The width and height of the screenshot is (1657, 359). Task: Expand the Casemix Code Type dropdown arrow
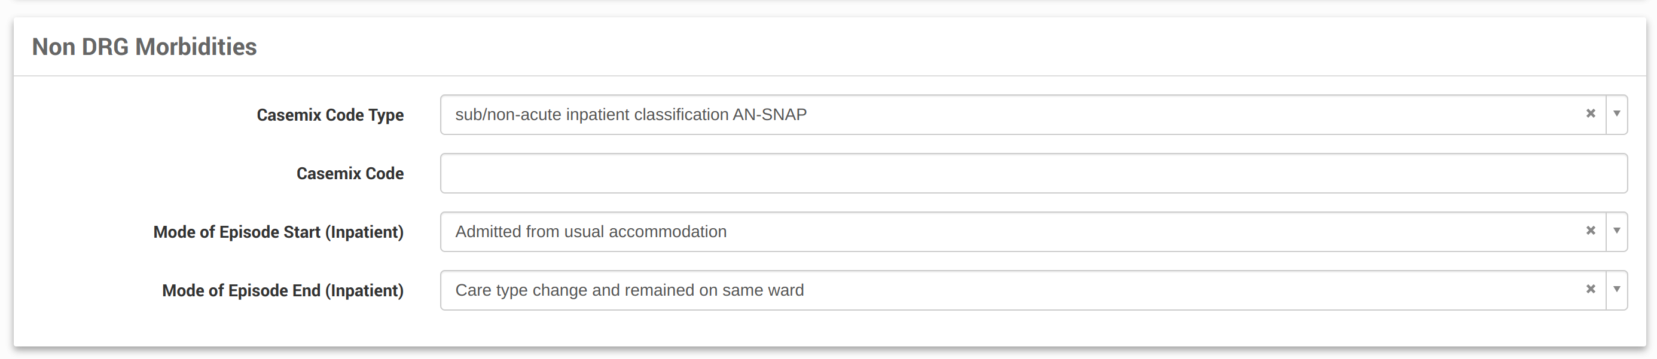click(1616, 113)
